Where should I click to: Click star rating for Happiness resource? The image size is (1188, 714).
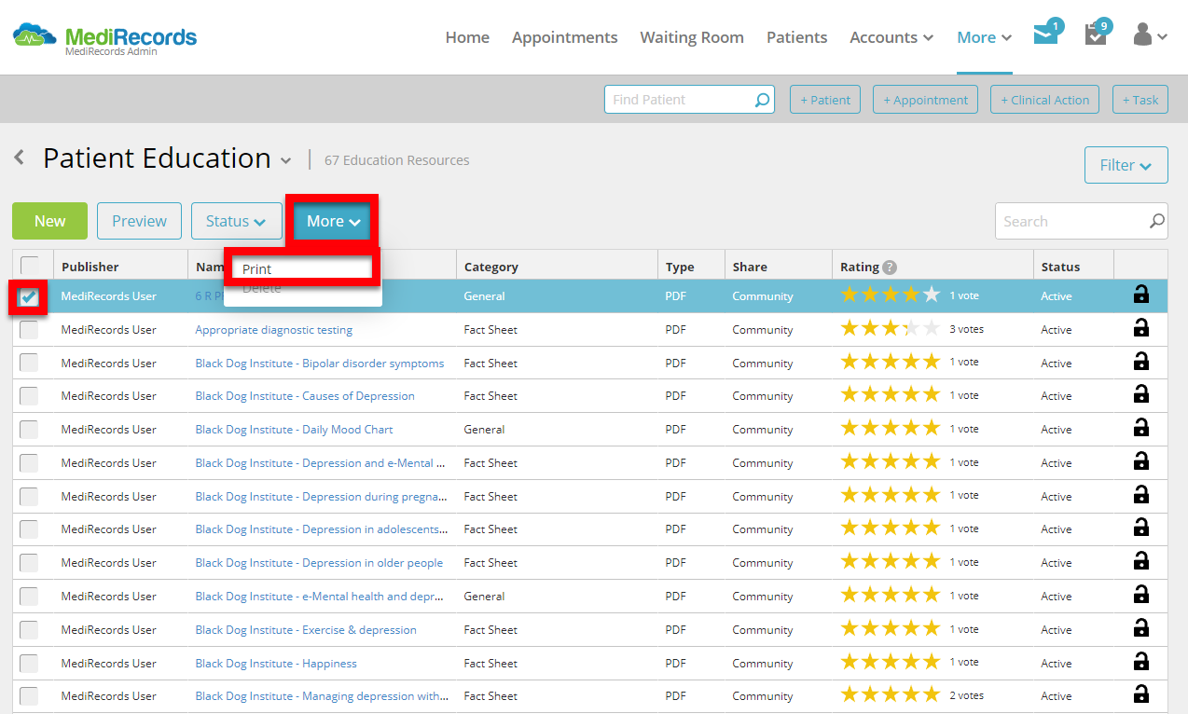coord(891,662)
